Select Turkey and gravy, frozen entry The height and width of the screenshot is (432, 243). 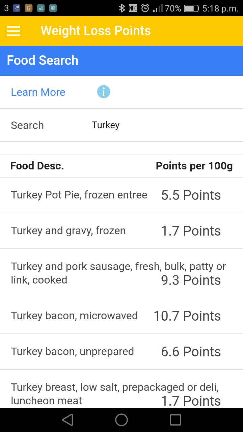click(122, 231)
